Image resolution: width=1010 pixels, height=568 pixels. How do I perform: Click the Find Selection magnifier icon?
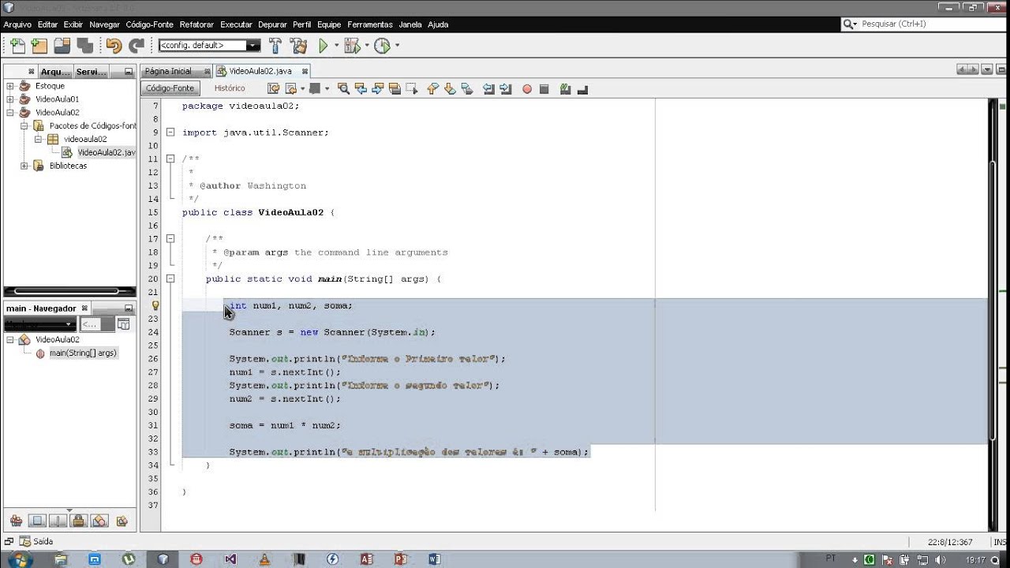[x=343, y=89]
